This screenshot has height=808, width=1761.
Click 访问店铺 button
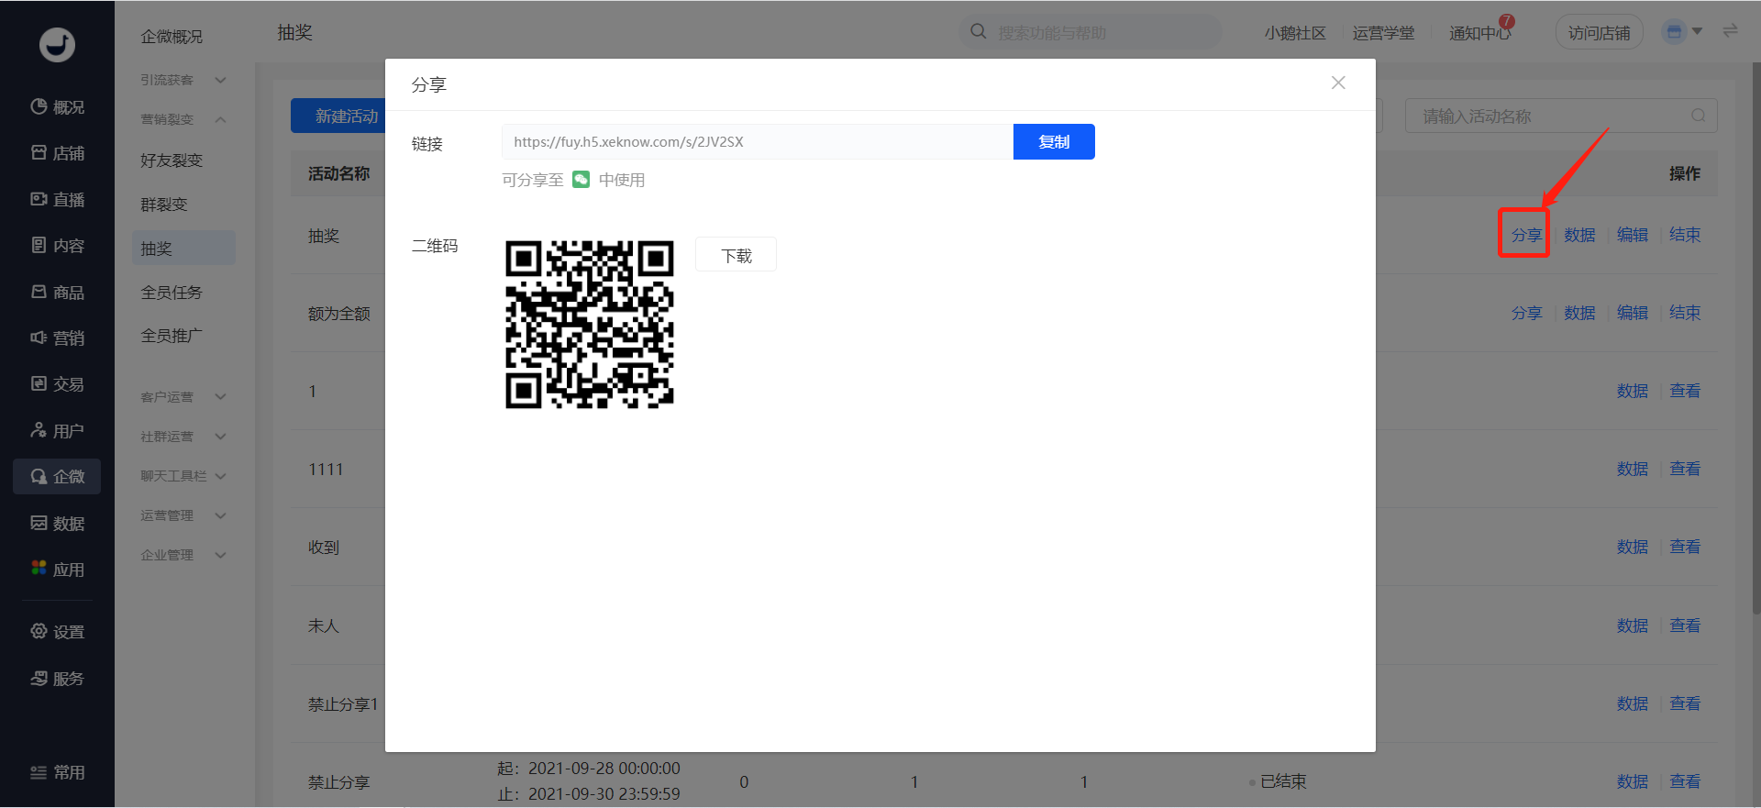tap(1599, 33)
